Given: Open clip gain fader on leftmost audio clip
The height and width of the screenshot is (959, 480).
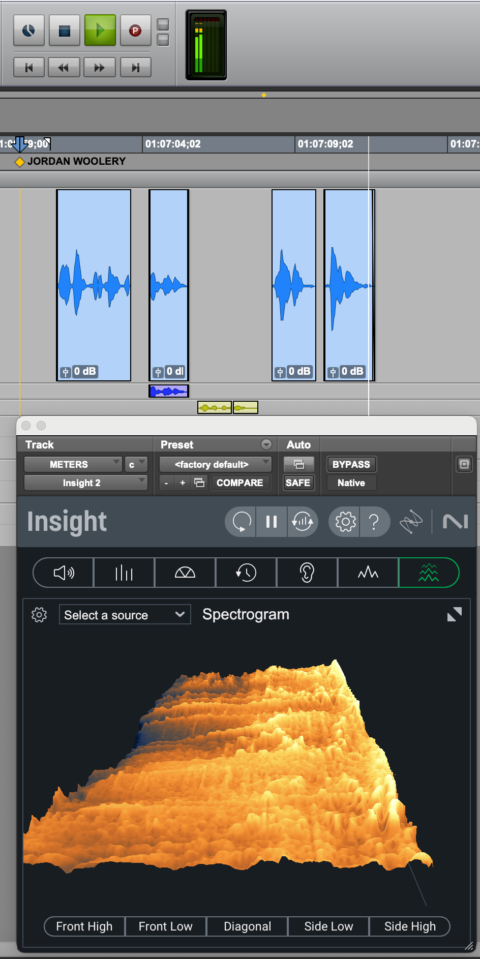Looking at the screenshot, I should click(66, 372).
